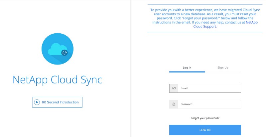This screenshot has width=266, height=137.
Task: Click the contact card icon in Email field
Action: click(173, 88)
